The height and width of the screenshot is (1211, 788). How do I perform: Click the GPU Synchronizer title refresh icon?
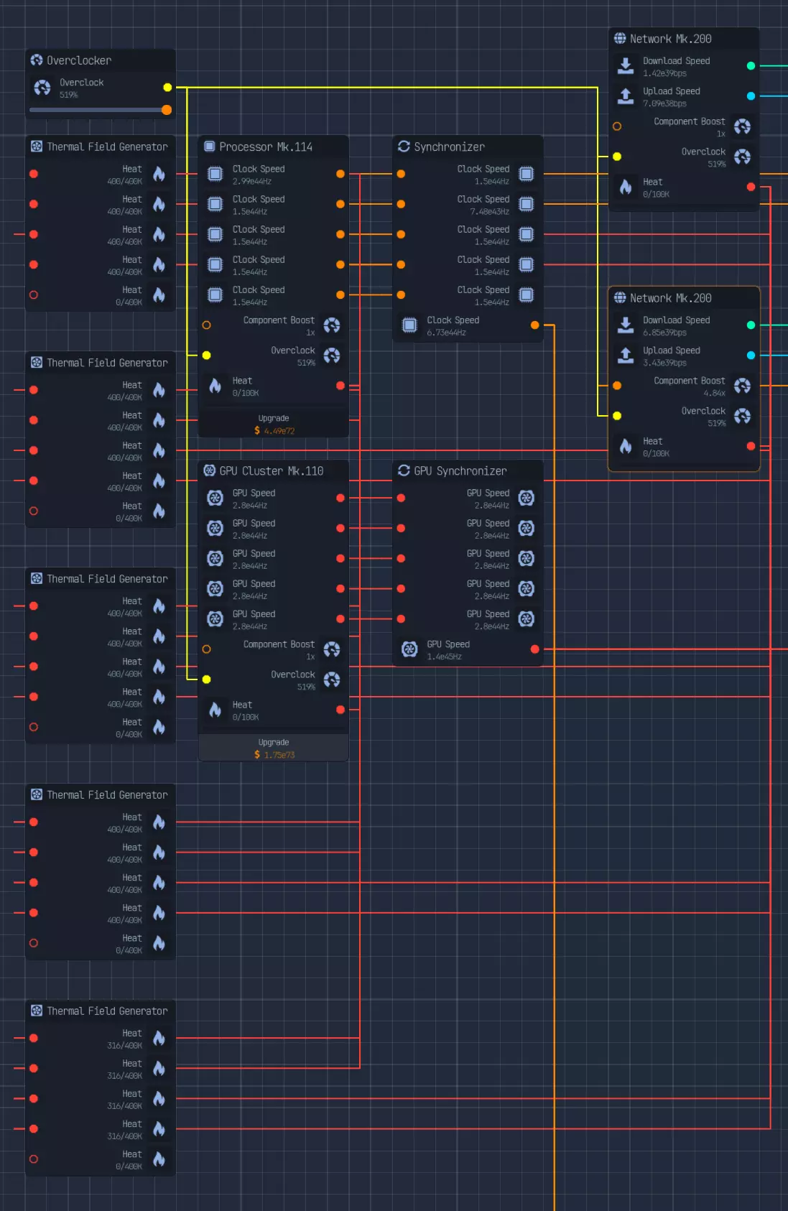[x=404, y=470]
